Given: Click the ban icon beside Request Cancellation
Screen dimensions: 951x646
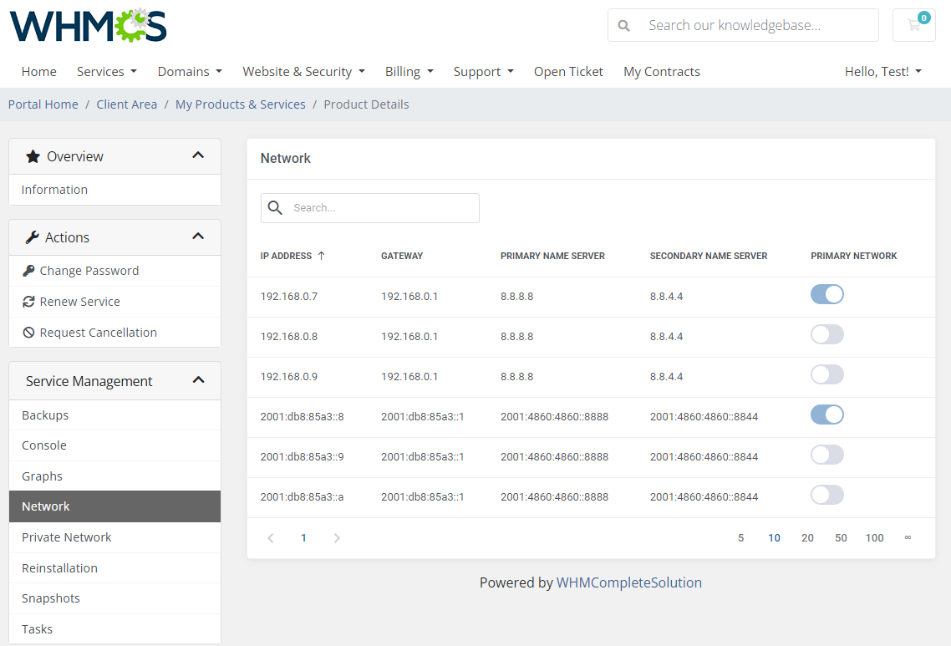Looking at the screenshot, I should coord(28,332).
